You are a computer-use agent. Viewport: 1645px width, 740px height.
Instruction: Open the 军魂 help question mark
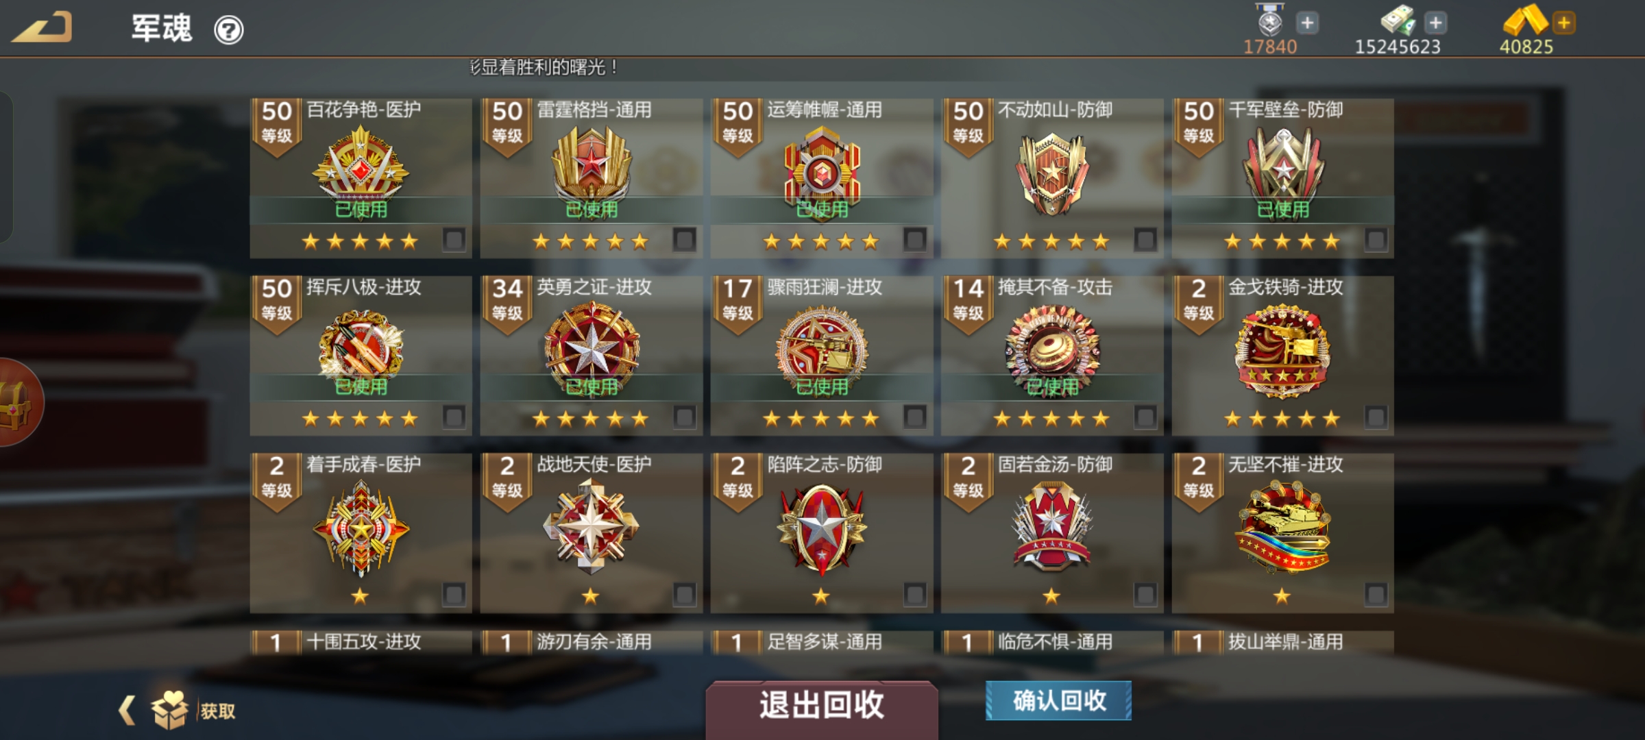(228, 30)
